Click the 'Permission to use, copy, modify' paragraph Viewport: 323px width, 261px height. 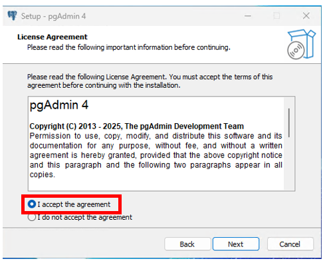click(156, 155)
